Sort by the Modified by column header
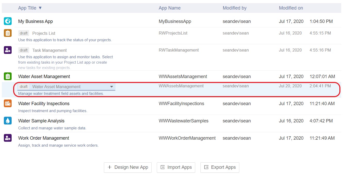Screen dimensions: 343x176 pos(234,8)
